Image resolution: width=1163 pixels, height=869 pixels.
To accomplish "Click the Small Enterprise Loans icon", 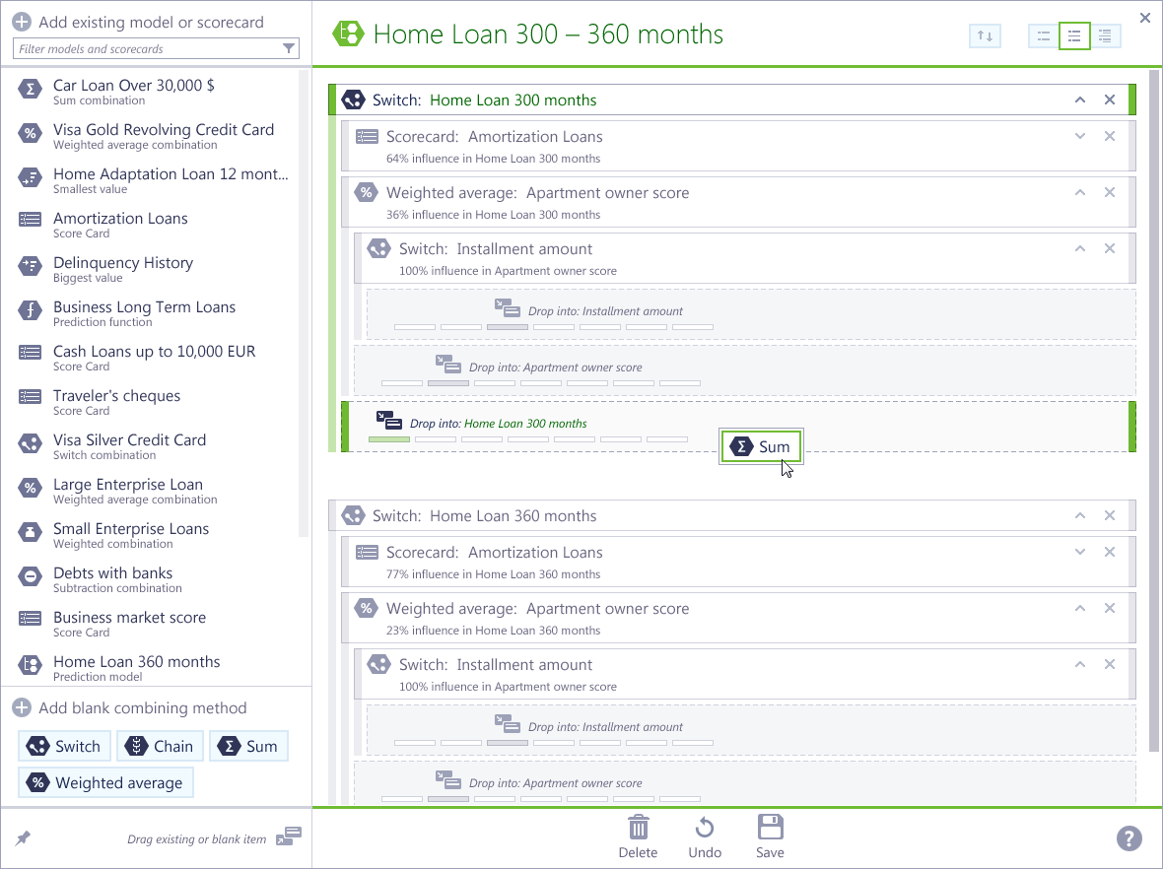I will coord(30,532).
